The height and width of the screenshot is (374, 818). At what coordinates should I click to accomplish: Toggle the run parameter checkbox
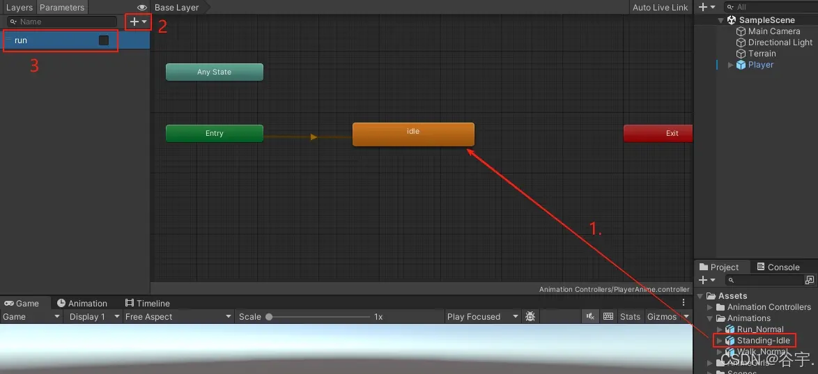(x=104, y=40)
